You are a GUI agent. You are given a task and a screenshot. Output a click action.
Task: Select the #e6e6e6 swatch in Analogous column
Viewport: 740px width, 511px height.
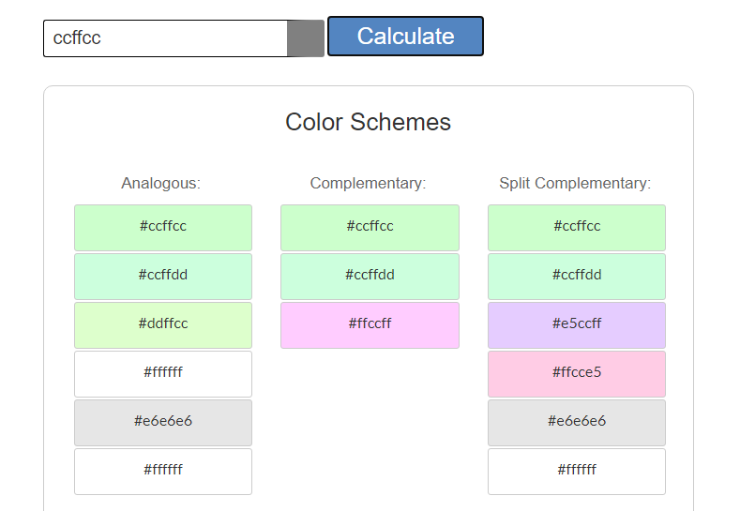point(163,422)
